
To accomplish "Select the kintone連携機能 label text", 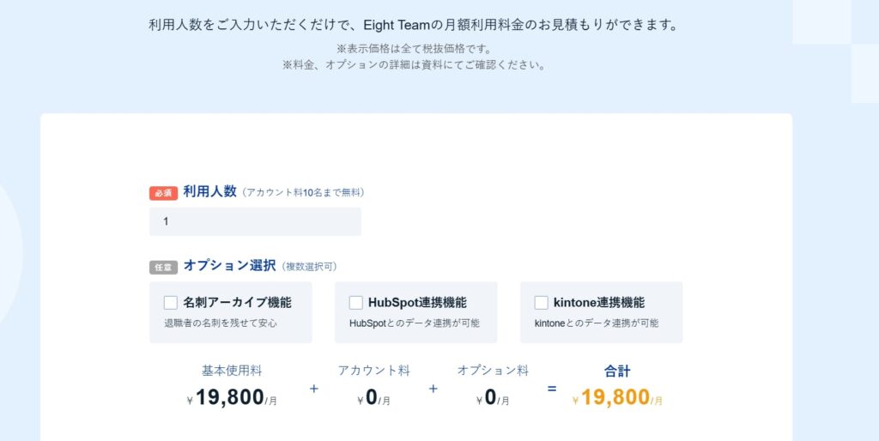I will coord(599,303).
